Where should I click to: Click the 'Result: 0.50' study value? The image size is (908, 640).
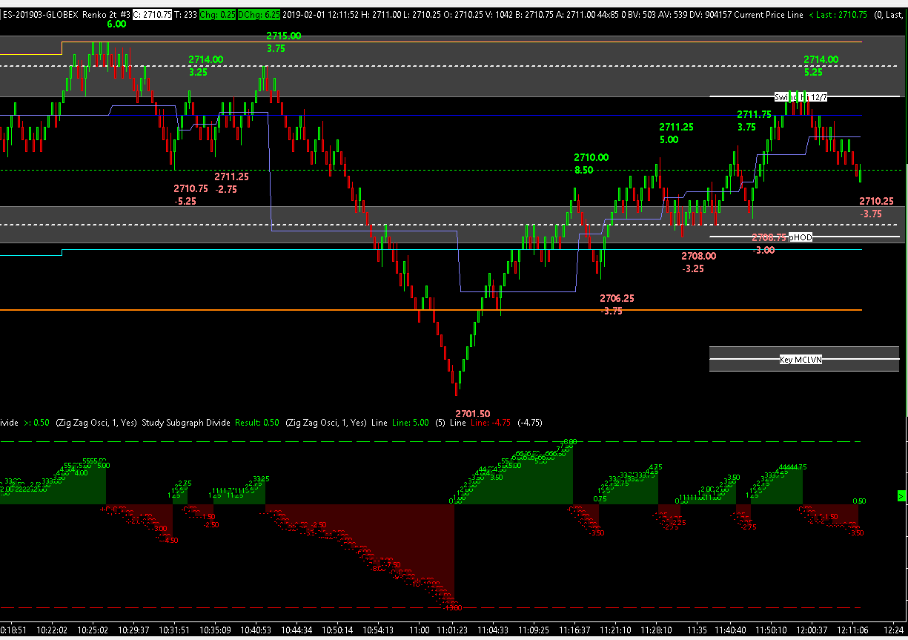coord(256,423)
